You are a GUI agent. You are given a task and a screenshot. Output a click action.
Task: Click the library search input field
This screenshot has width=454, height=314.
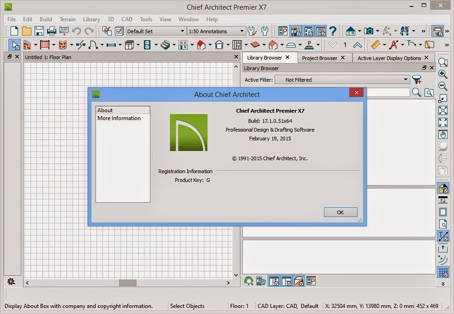click(x=388, y=93)
